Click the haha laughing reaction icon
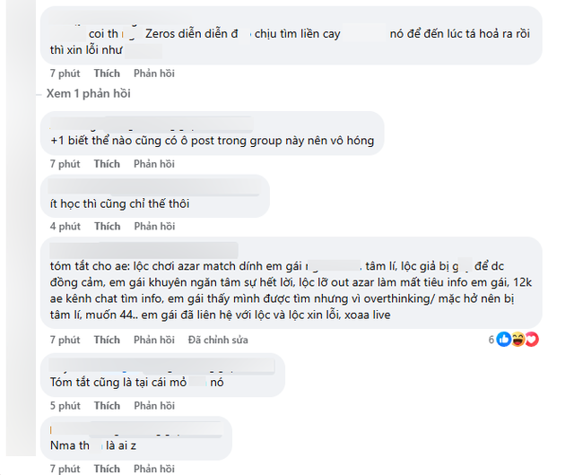The height and width of the screenshot is (475, 574). (517, 340)
